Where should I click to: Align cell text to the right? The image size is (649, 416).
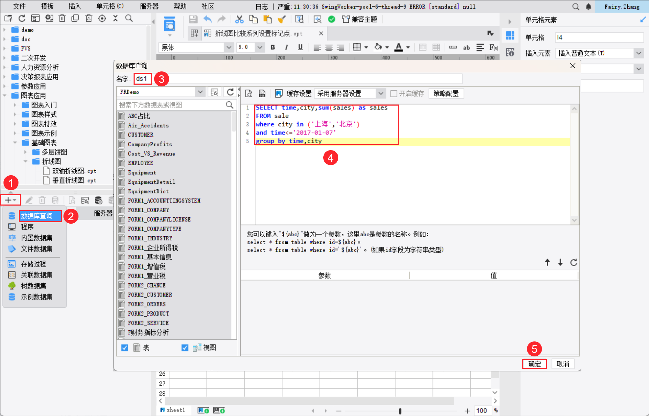340,47
